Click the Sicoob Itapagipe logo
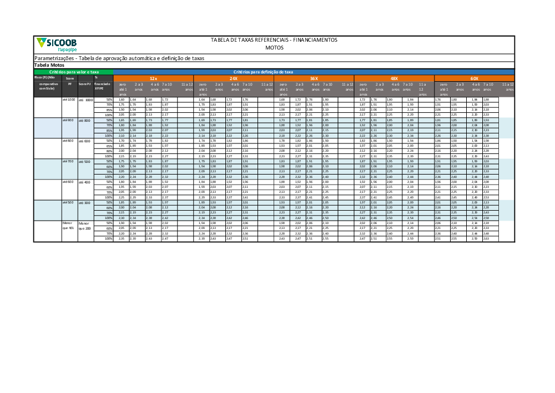 click(57, 44)
